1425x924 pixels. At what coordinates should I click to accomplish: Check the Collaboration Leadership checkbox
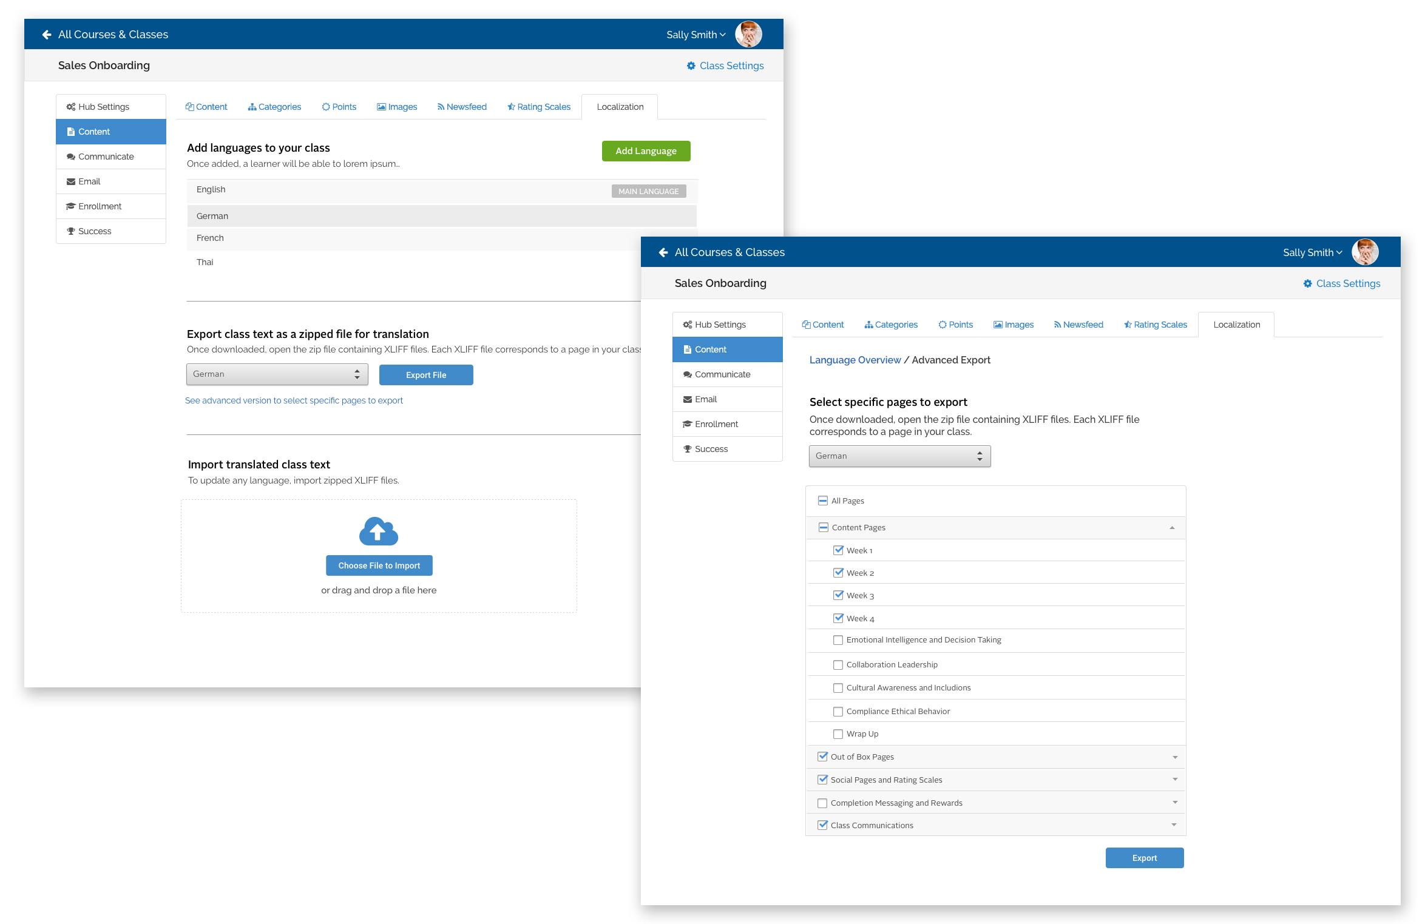pyautogui.click(x=838, y=665)
